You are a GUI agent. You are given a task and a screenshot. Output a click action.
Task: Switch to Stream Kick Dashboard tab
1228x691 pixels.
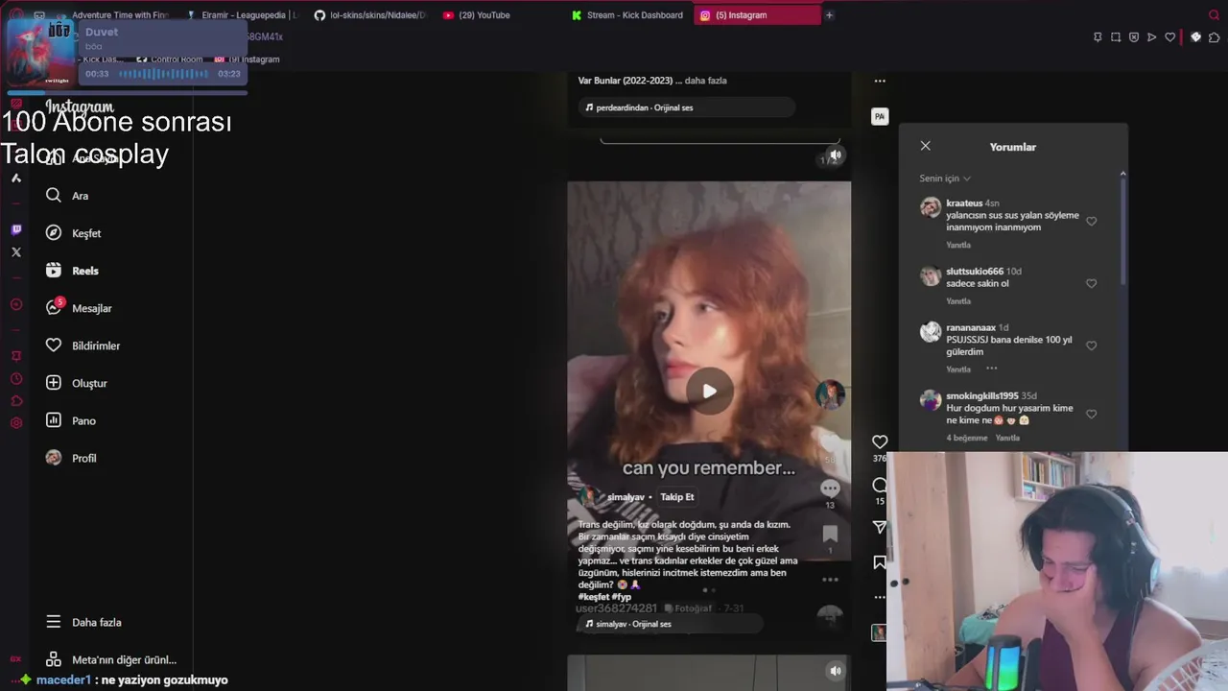(627, 15)
